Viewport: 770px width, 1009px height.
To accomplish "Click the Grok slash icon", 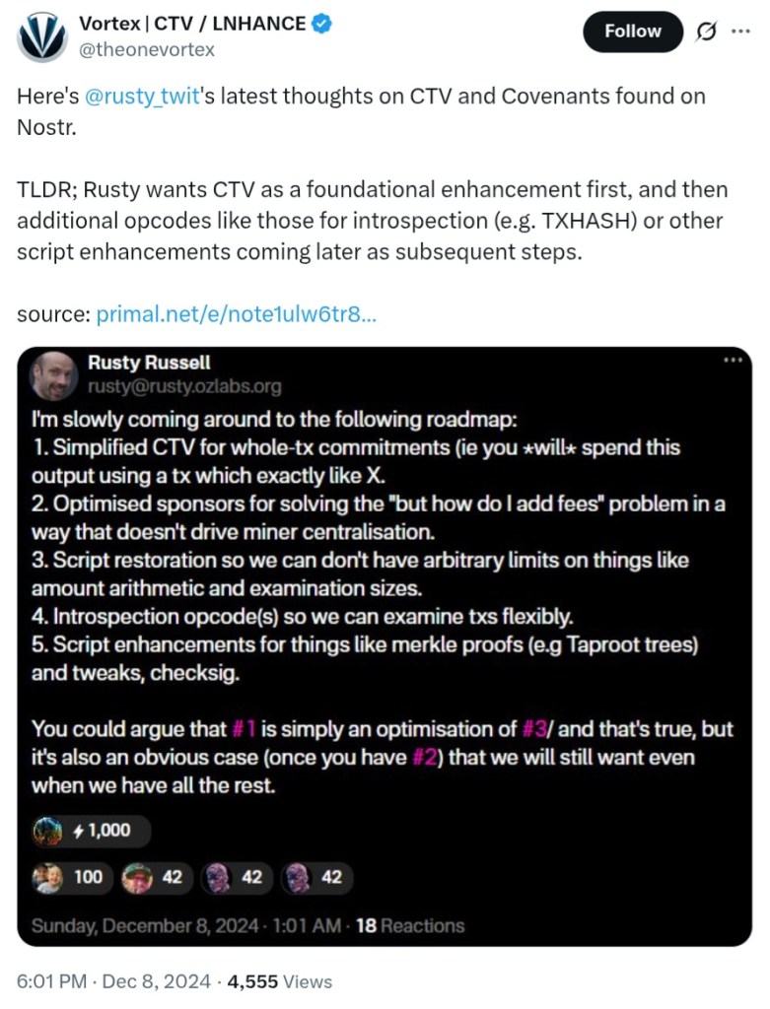I will (x=706, y=32).
